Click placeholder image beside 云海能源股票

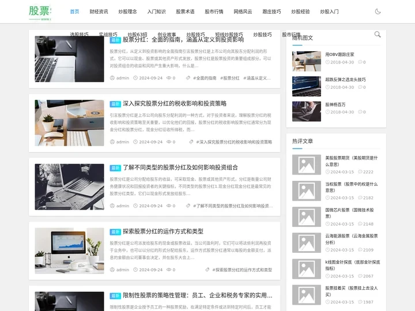pos(307,243)
